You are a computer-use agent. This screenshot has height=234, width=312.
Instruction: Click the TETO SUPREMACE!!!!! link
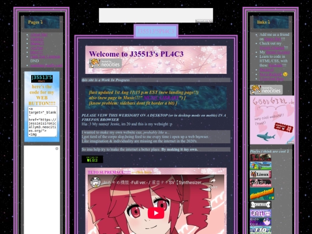(109, 172)
